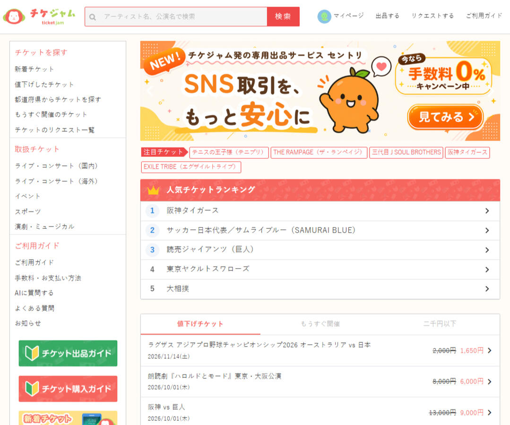Open 阪神 vs 巨人 ticket chevron

(x=490, y=413)
